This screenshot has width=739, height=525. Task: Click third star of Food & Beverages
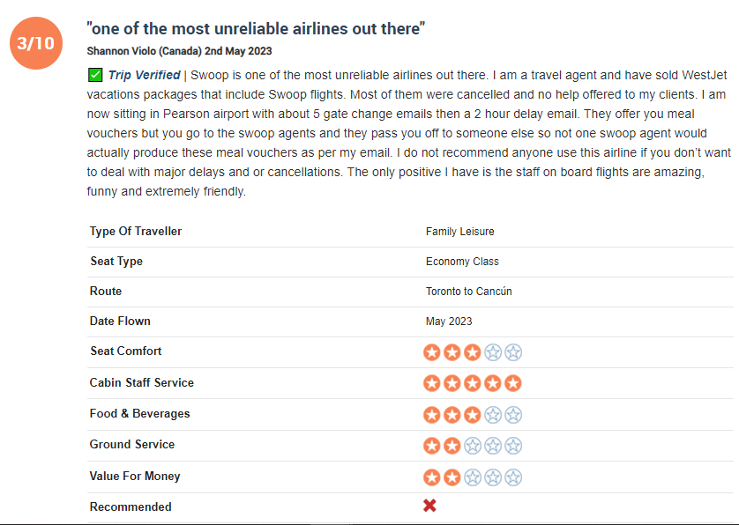pyautogui.click(x=473, y=415)
